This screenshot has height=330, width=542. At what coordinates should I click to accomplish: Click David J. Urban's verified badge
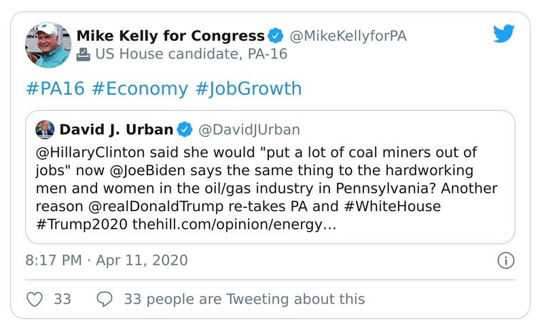pyautogui.click(x=184, y=129)
